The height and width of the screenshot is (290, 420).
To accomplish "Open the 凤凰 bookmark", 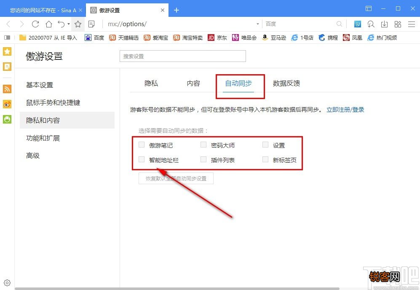I will [353, 38].
